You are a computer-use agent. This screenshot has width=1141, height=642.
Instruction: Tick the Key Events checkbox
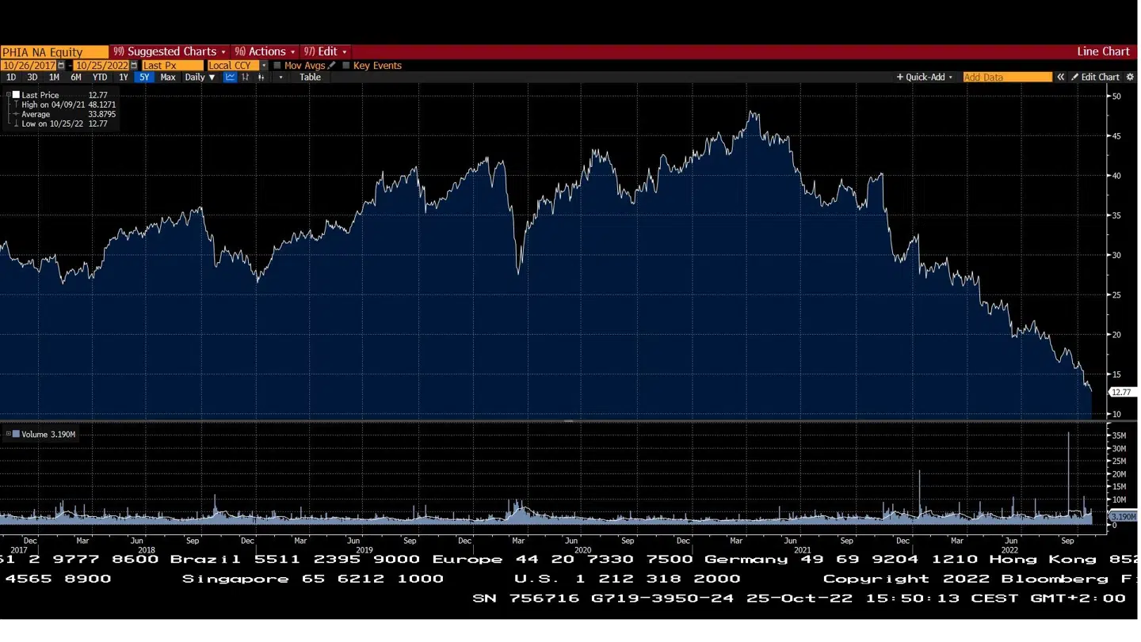[x=346, y=66]
